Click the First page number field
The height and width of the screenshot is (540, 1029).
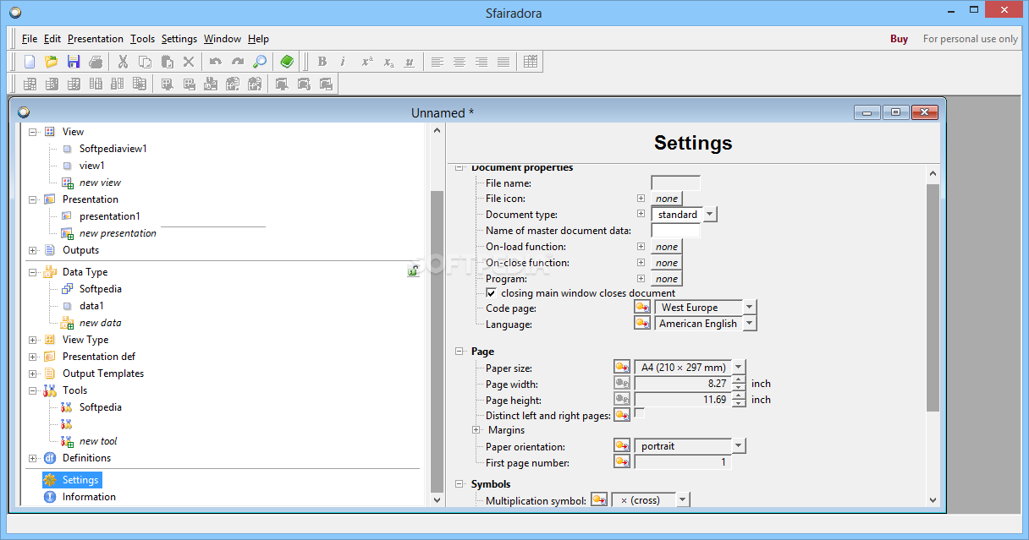tap(682, 462)
